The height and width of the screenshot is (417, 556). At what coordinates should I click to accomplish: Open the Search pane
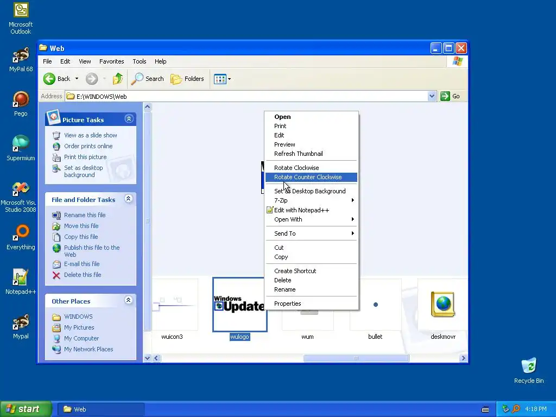click(148, 79)
